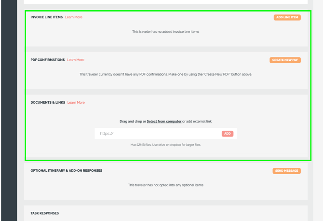The image size is (323, 221).
Task: Click the CREATE NEW PDF button
Action: [285, 60]
